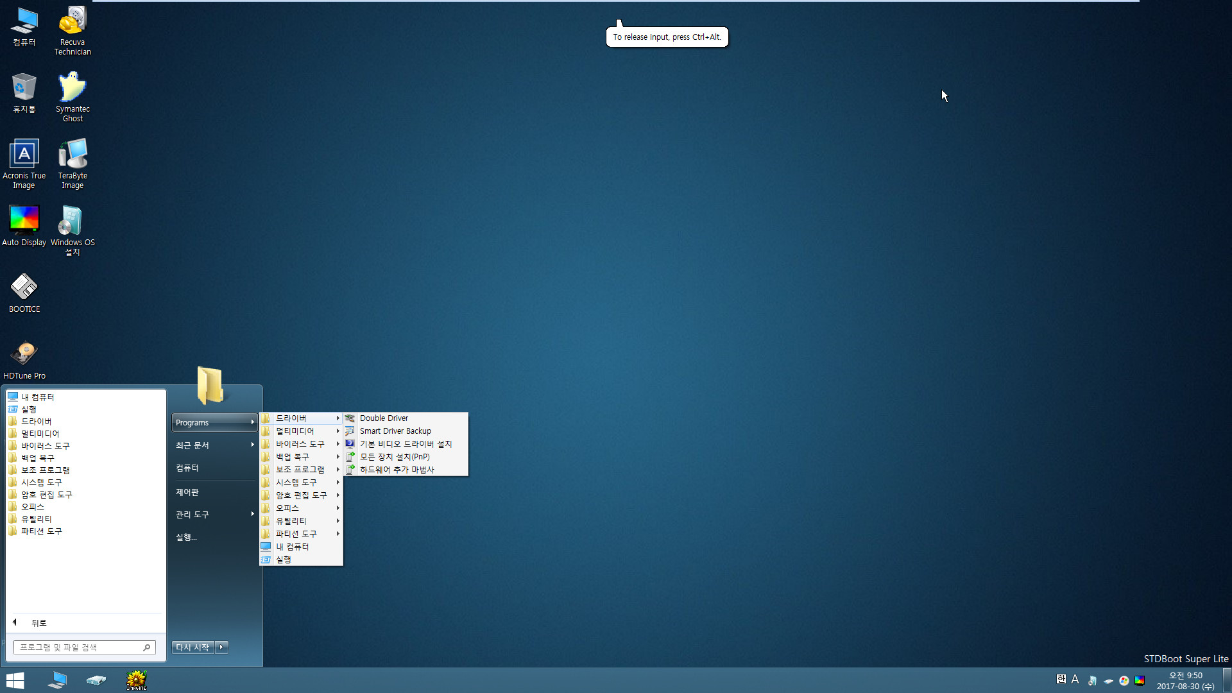Open HDTune Pro desktop icon

click(24, 359)
